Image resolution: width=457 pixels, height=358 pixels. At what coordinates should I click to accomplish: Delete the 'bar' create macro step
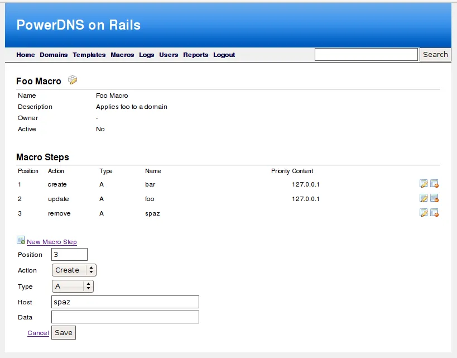[x=434, y=184]
